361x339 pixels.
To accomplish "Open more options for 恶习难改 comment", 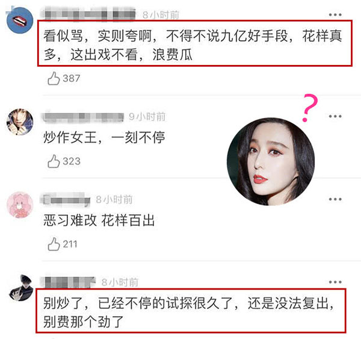I will (335, 199).
